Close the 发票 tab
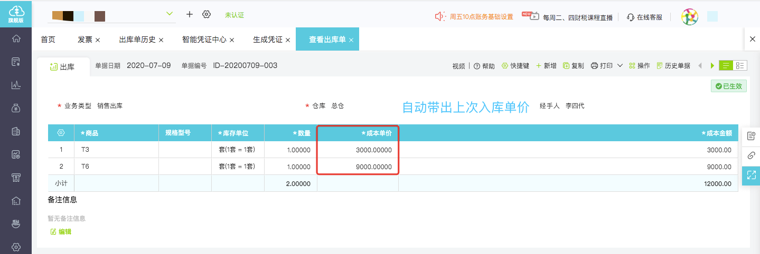The image size is (760, 254). (x=98, y=40)
